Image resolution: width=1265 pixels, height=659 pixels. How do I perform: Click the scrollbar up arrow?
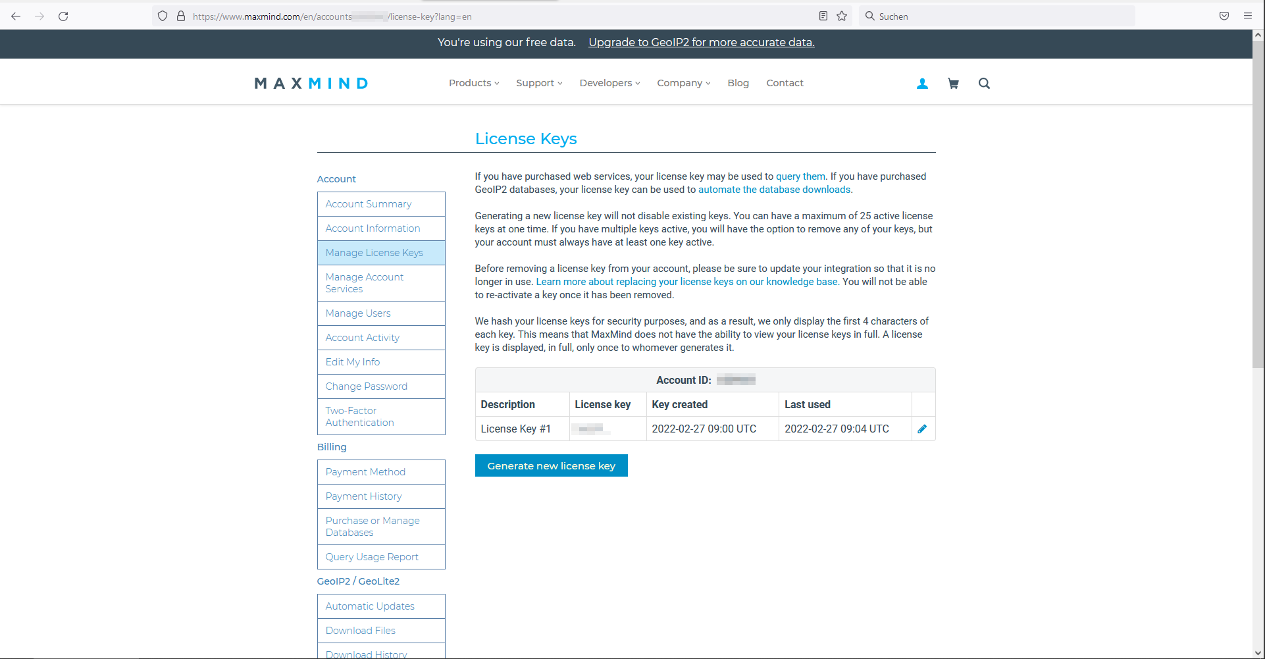tap(1258, 35)
